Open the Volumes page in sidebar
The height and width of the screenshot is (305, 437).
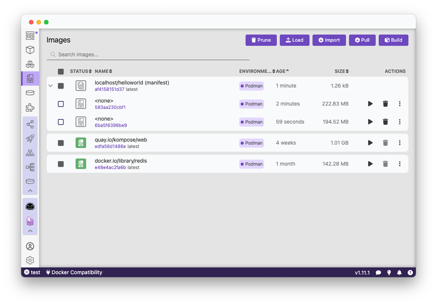click(30, 93)
